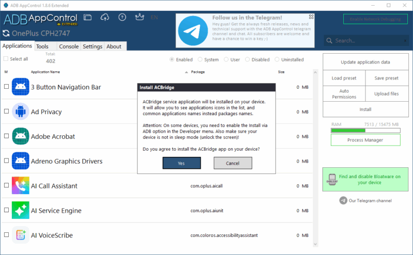Open the Settings tab
Screen dimensions: 413x255
pyautogui.click(x=92, y=46)
